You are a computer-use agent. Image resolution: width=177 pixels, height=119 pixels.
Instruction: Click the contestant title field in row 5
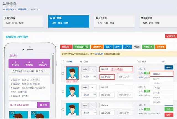point(116,69)
